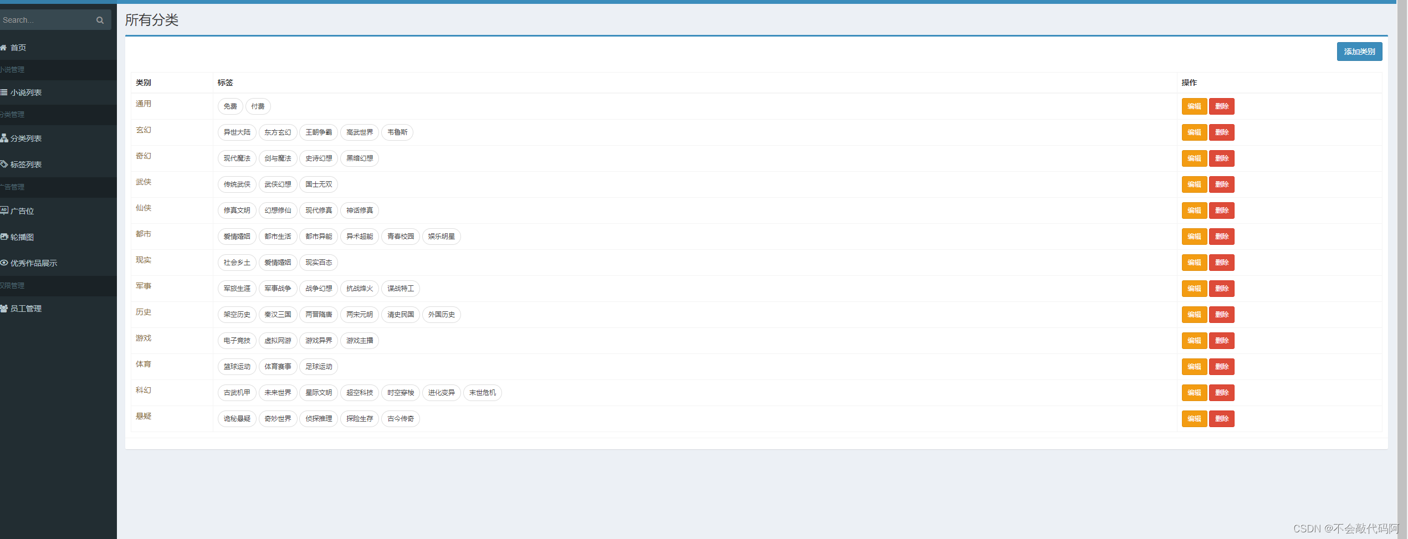
Task: Open the 小说列表 menu item
Action: point(58,93)
